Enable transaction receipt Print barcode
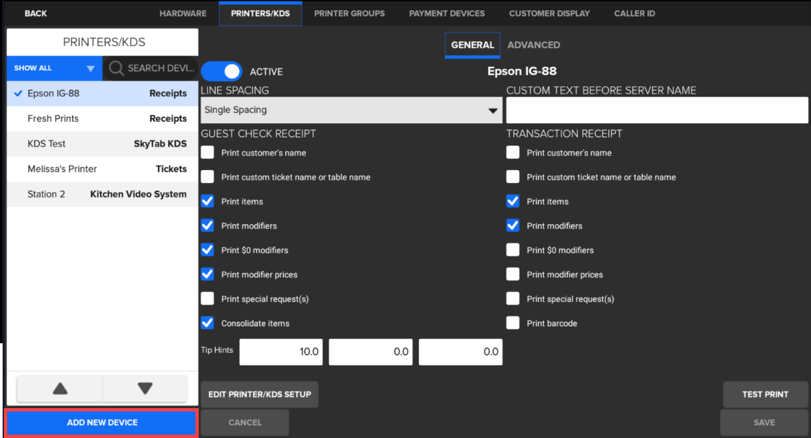The width and height of the screenshot is (811, 438). [513, 323]
